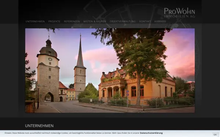The height and width of the screenshot is (137, 220).
Task: Open the Unternehmen menu item
Action: 35,22
